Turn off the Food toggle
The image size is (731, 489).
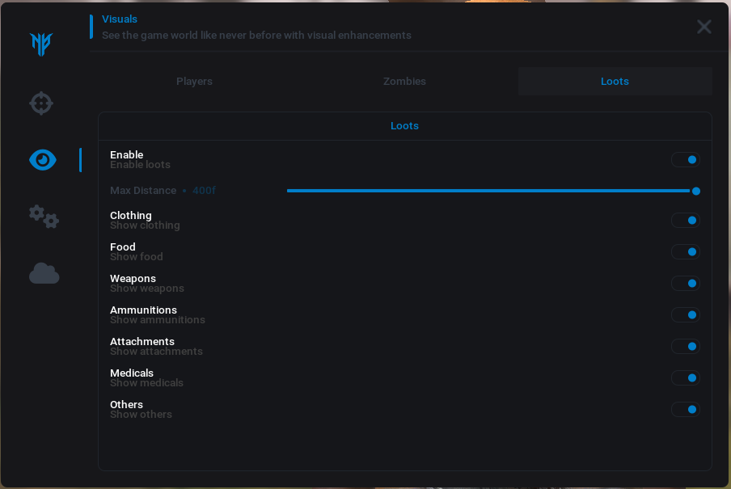[x=686, y=252]
